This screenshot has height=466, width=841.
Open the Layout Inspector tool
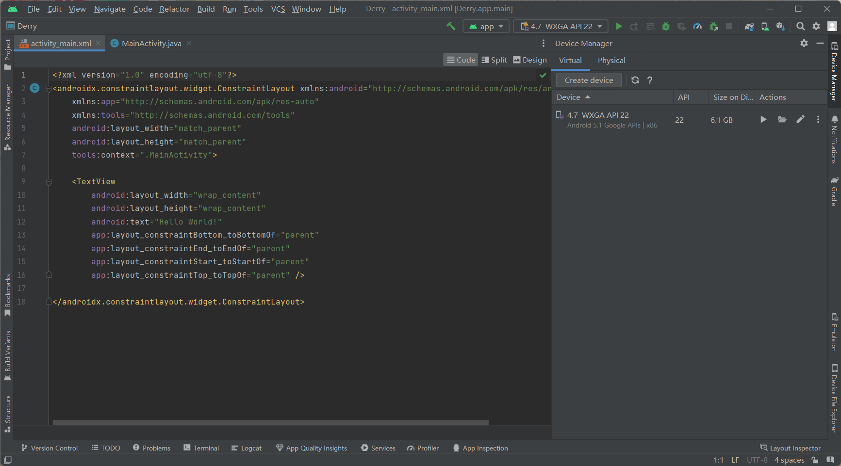tap(790, 448)
